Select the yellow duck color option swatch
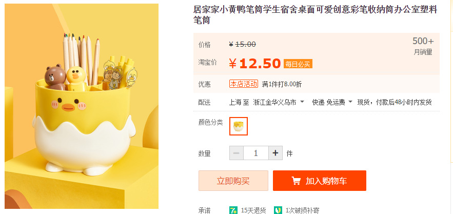The height and width of the screenshot is (214, 453). click(239, 126)
